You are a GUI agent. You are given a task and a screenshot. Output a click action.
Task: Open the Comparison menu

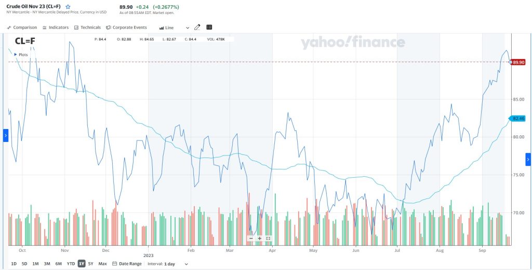[22, 27]
